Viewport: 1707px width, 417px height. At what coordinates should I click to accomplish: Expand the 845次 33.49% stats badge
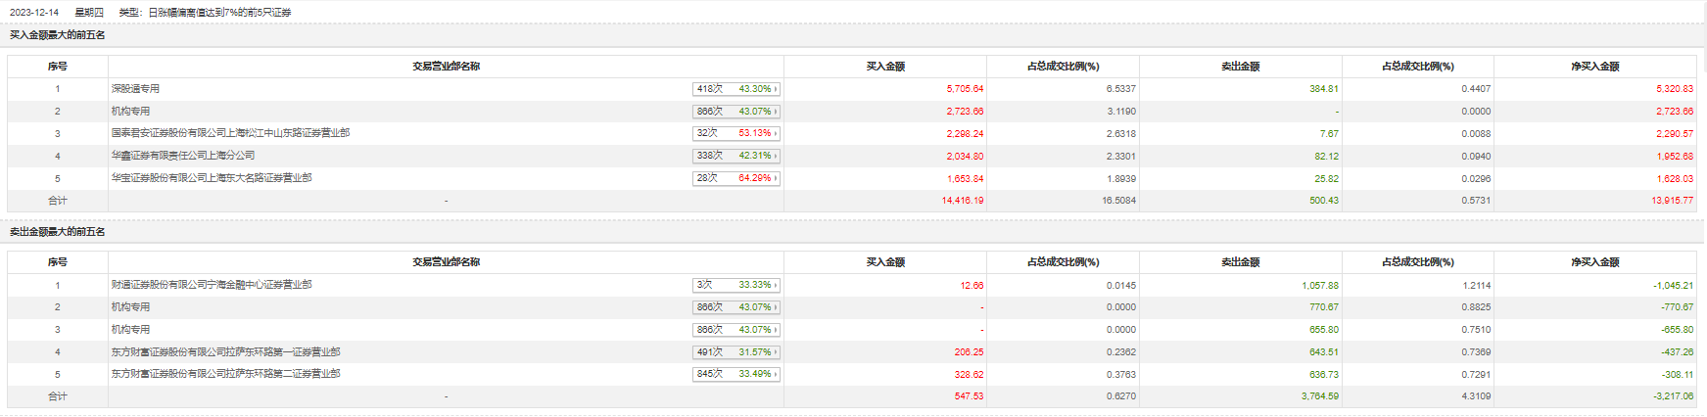tap(736, 374)
